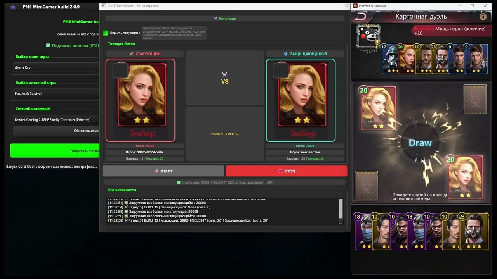The width and height of the screenshot is (497, 279).
Task: Click log line 11:32:54 Раунд 5 Защищающийся None
Action: tap(159, 207)
